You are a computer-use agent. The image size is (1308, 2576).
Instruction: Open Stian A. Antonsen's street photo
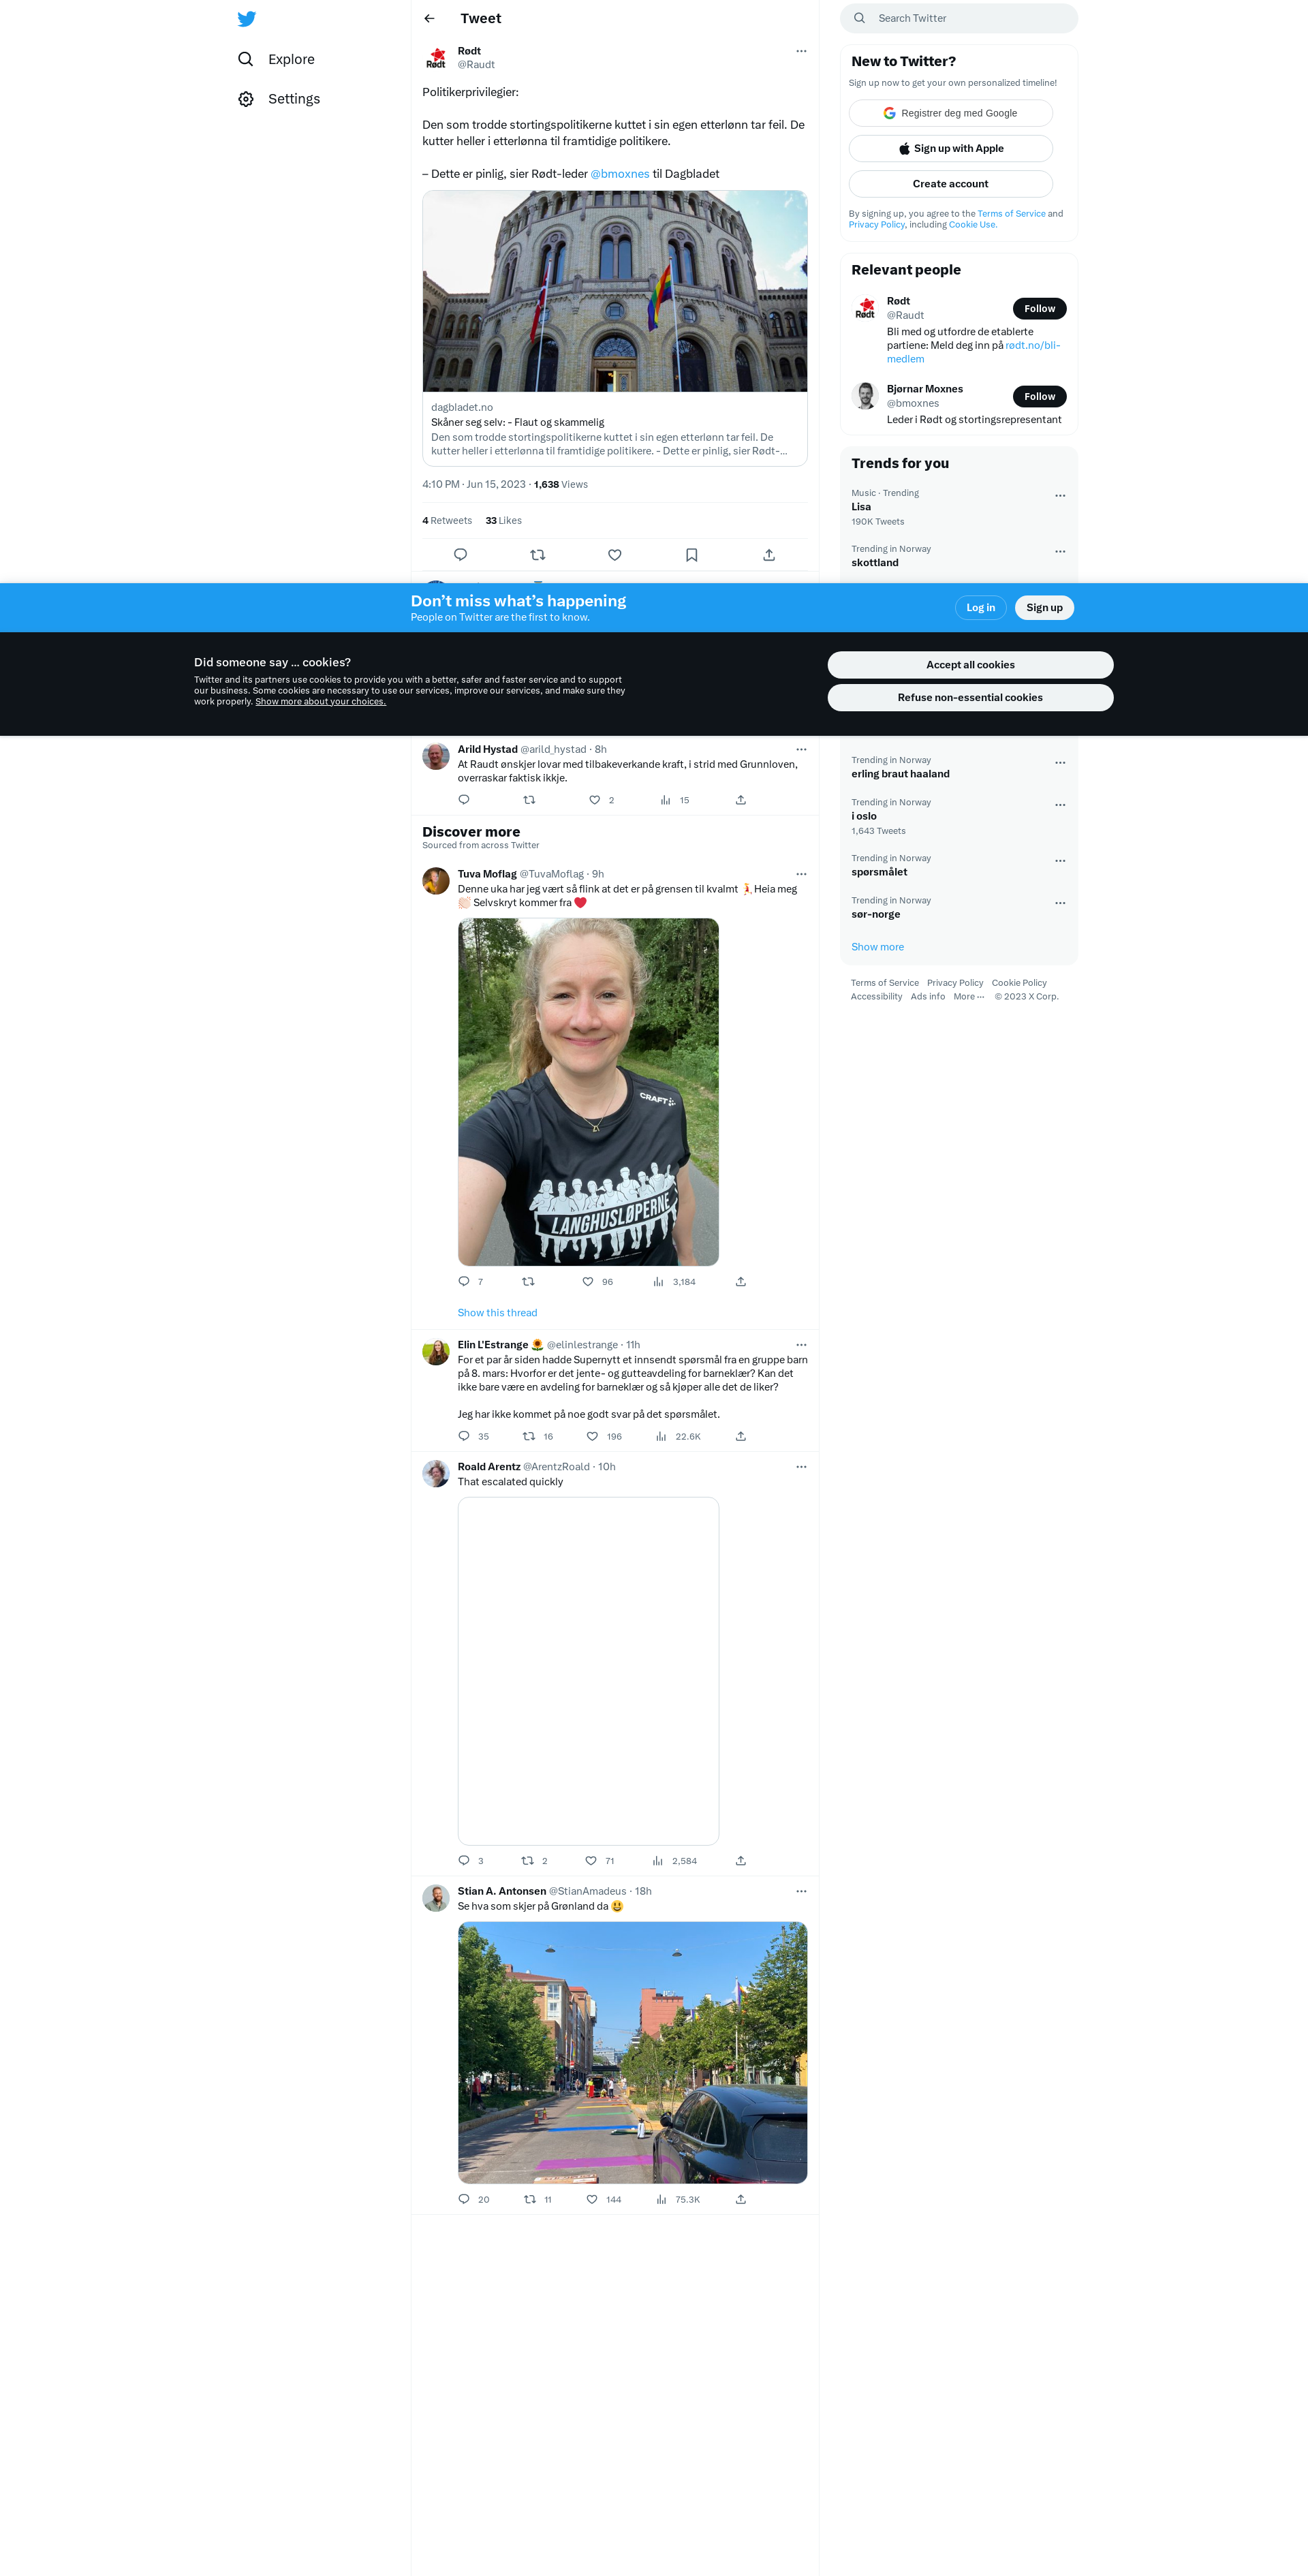pos(632,2052)
